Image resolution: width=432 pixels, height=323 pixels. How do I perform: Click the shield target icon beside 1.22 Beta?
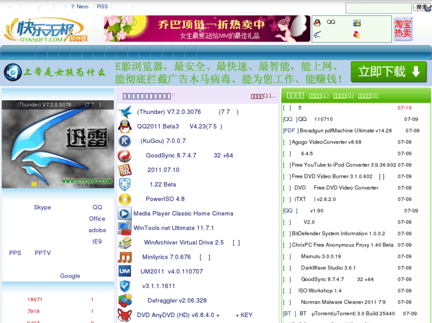(x=125, y=184)
